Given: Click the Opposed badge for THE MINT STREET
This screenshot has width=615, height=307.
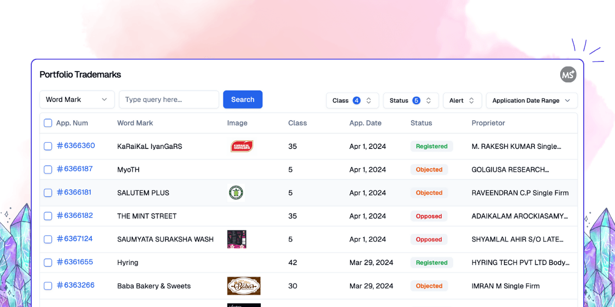Looking at the screenshot, I should (x=428, y=216).
